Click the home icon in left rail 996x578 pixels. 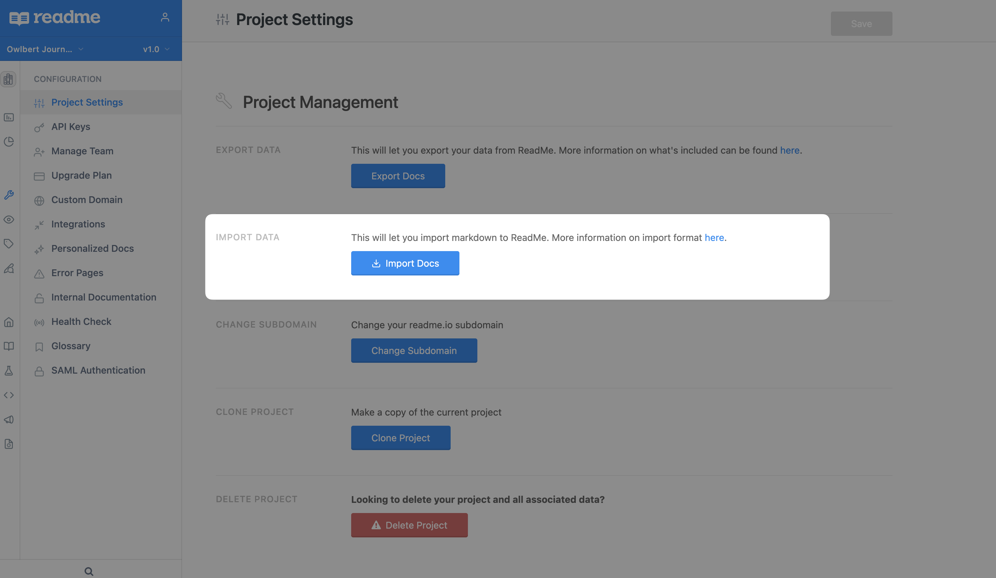[x=9, y=322]
